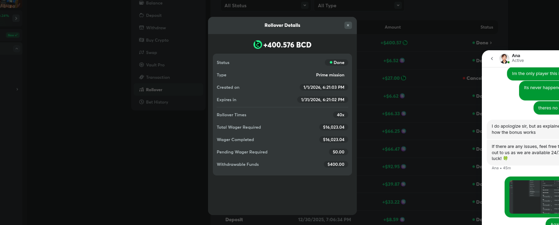Open the All Status dropdown
Image resolution: width=559 pixels, height=225 pixels.
(x=265, y=6)
